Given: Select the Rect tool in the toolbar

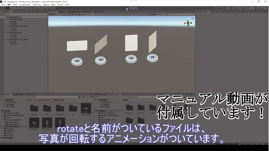Looking at the screenshot, I should (20, 8).
